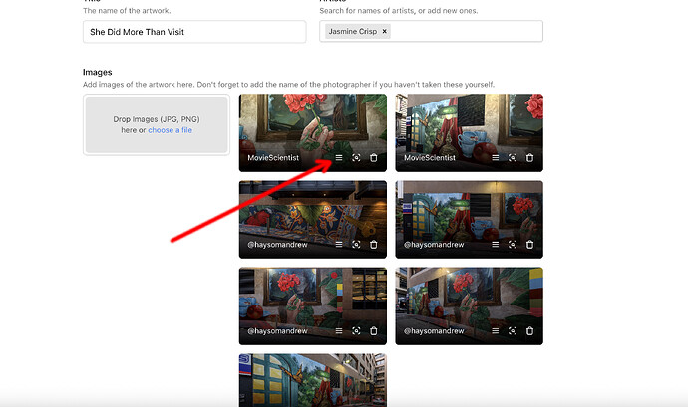
Task: Select the first mural image thumbnail
Action: click(312, 119)
